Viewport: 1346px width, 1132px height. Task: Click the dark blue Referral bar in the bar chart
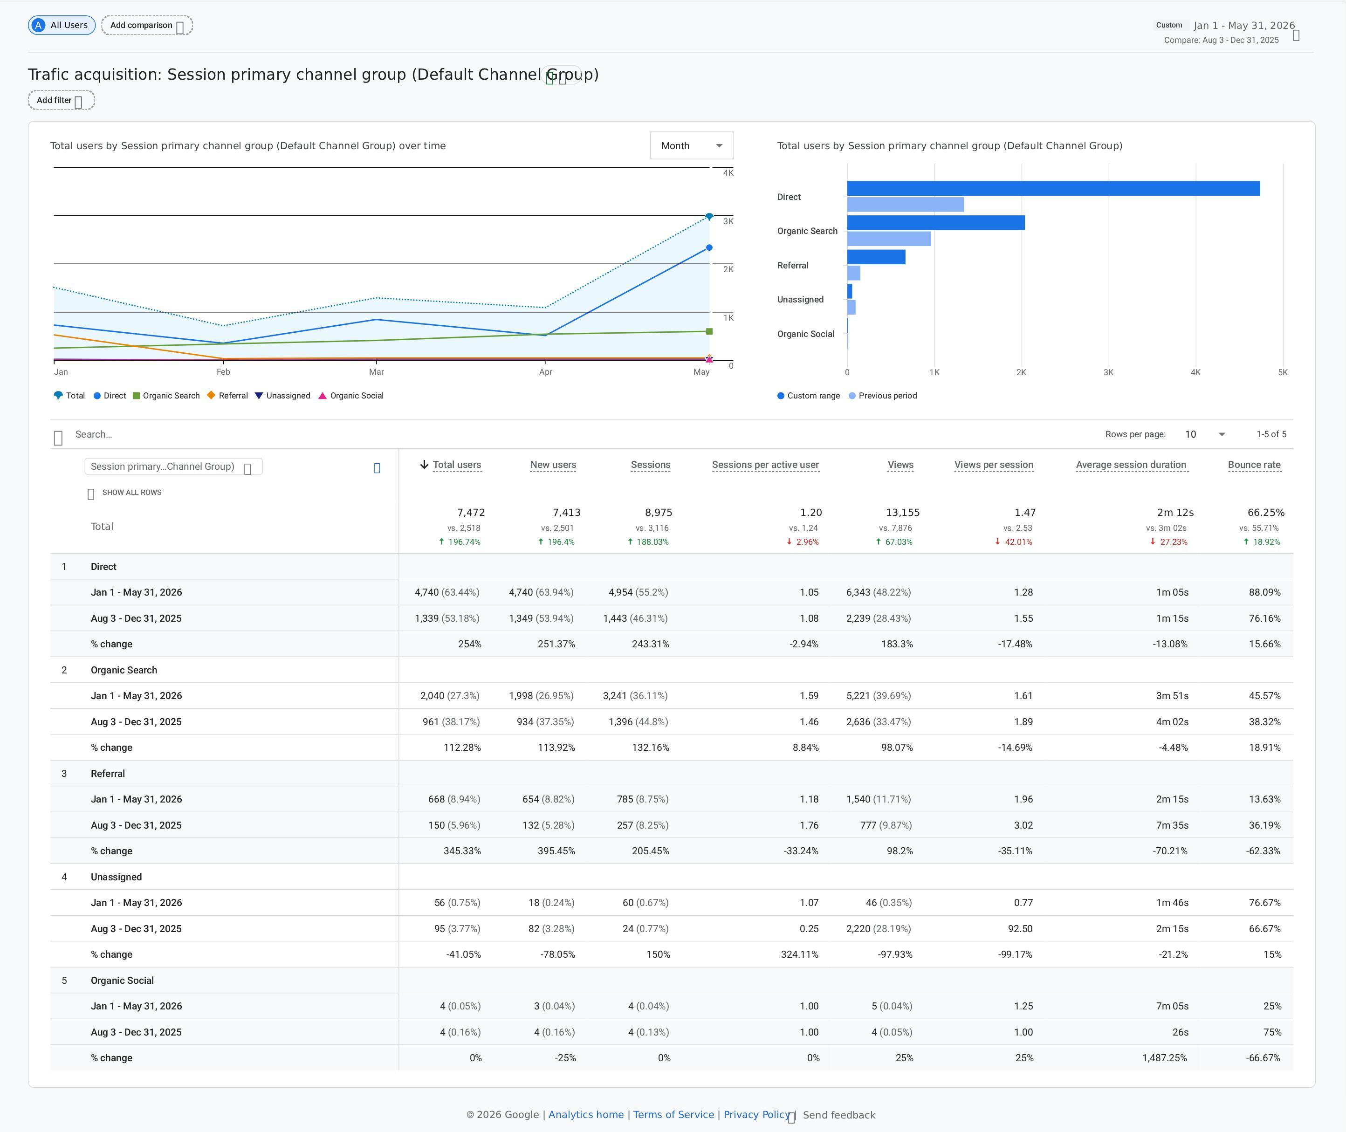pyautogui.click(x=876, y=257)
